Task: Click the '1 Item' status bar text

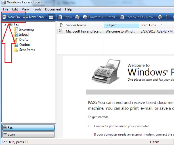Action: tap(154, 142)
